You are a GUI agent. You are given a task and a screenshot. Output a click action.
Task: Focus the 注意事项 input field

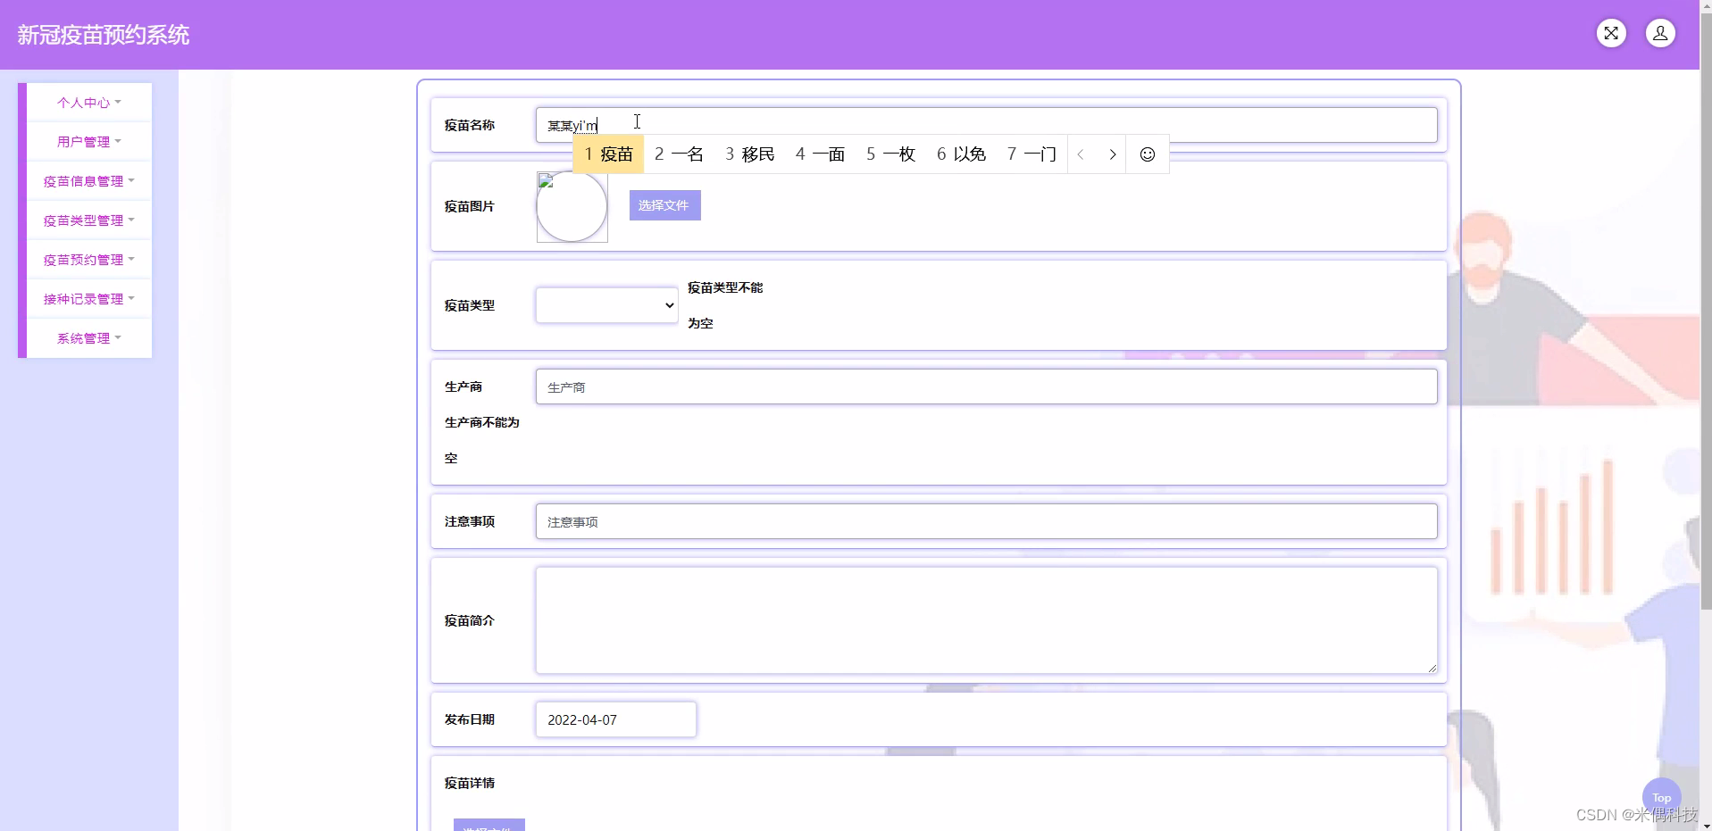pos(986,521)
